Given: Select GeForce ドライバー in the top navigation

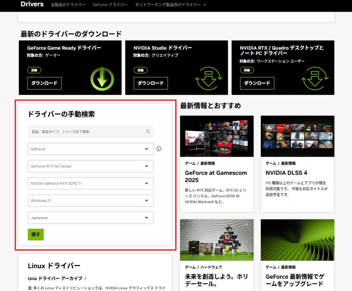Looking at the screenshot, I should 110,5.
